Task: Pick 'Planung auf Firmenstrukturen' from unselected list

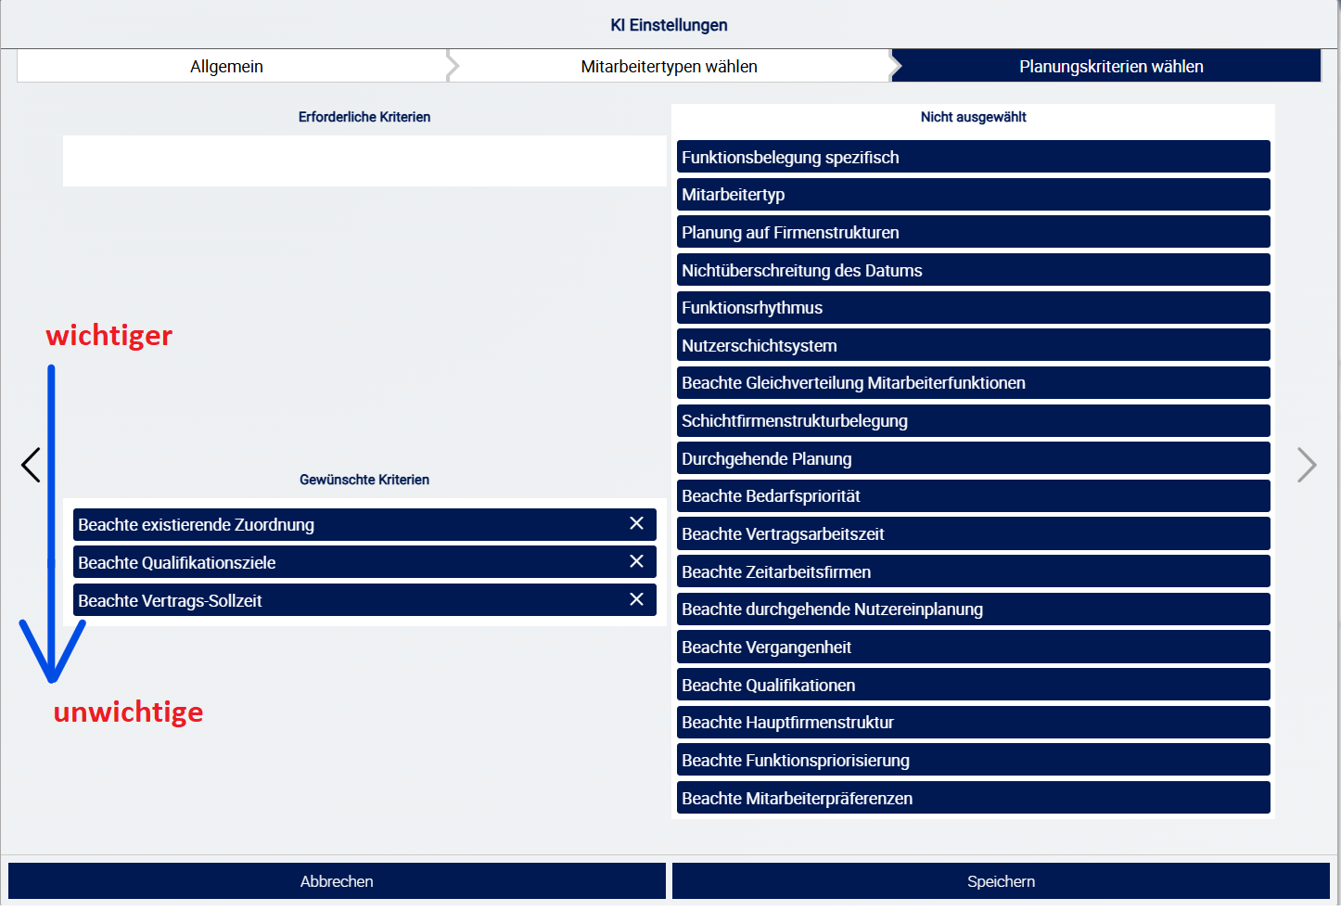Action: coord(973,232)
